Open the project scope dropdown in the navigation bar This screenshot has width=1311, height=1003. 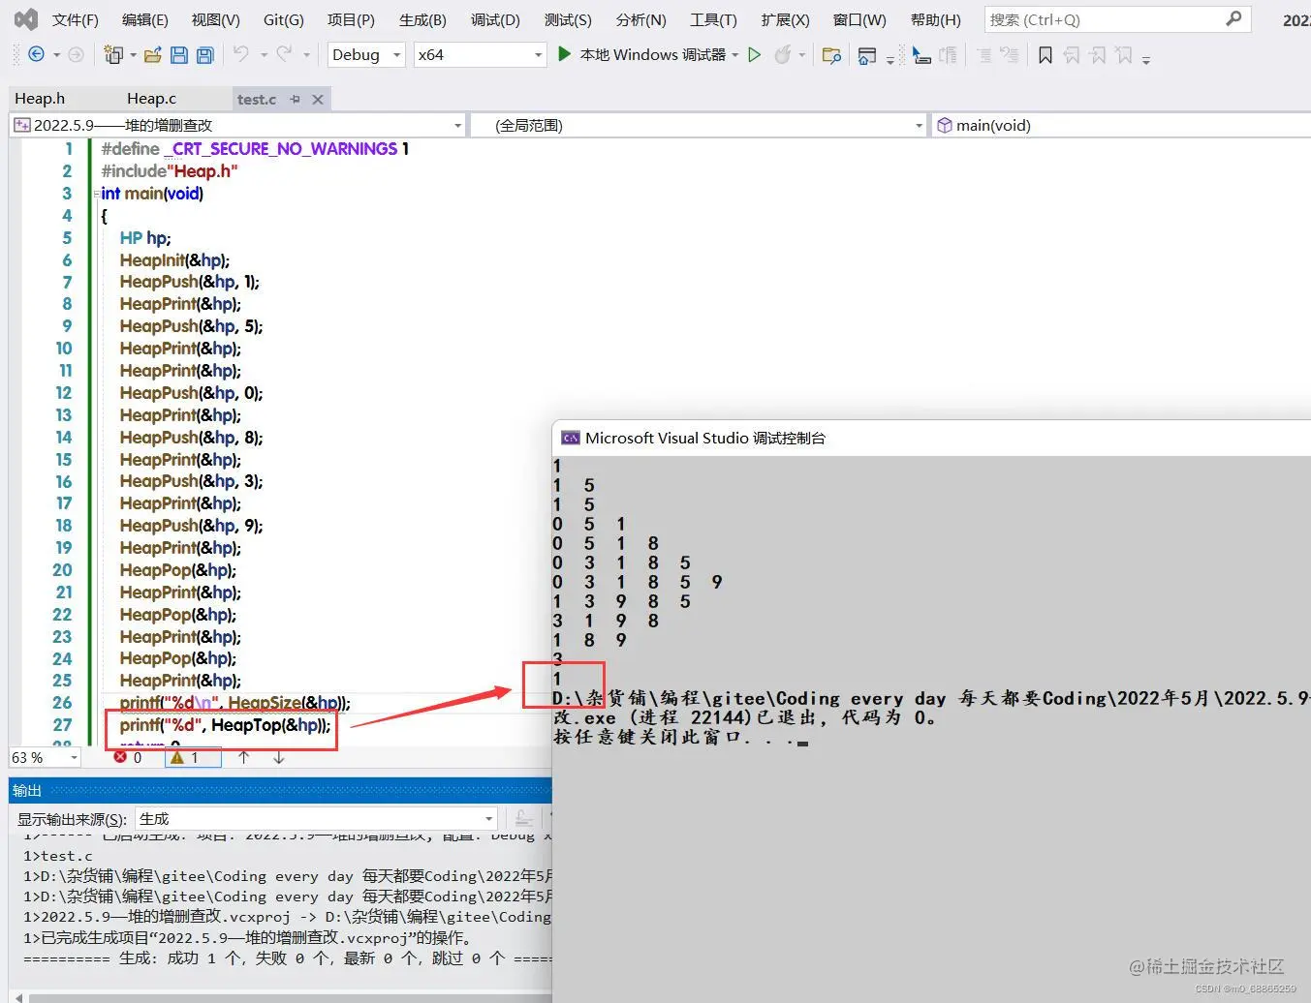point(237,125)
